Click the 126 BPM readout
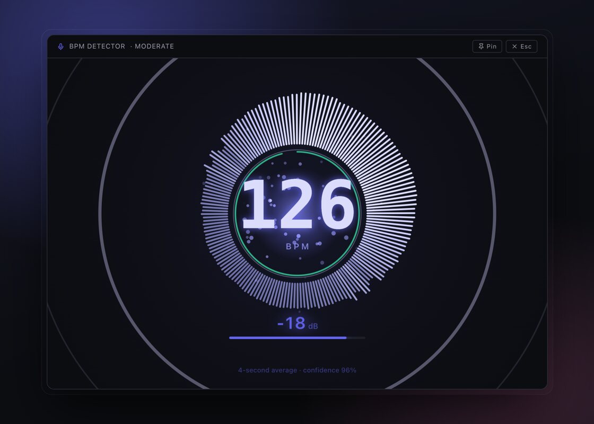 298,205
